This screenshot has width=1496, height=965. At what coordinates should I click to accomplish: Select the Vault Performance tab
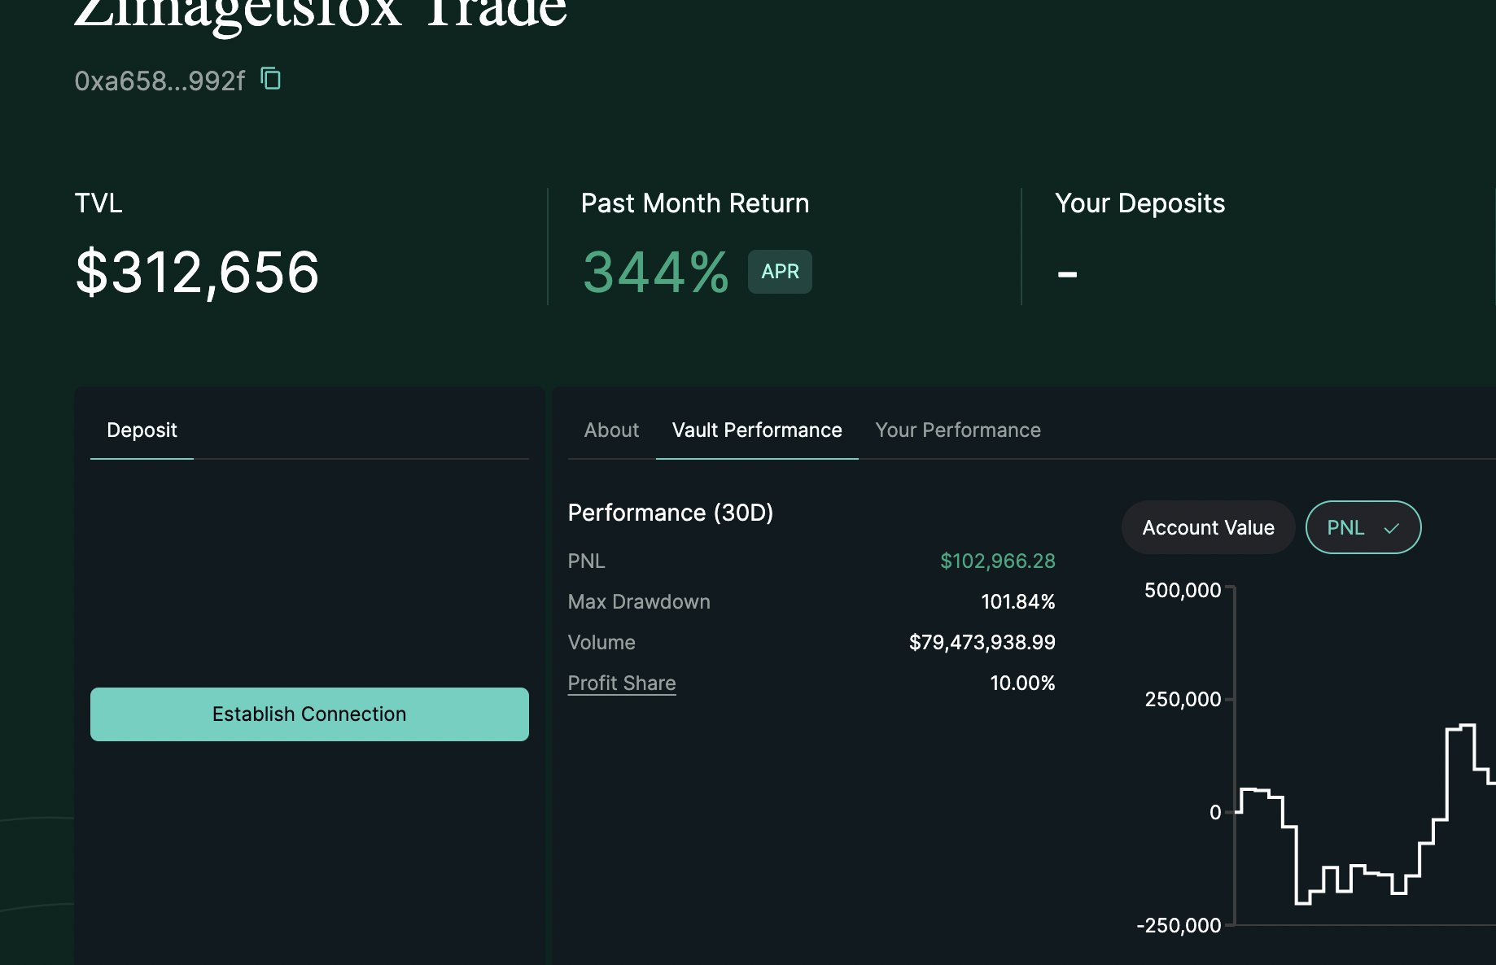click(x=756, y=430)
